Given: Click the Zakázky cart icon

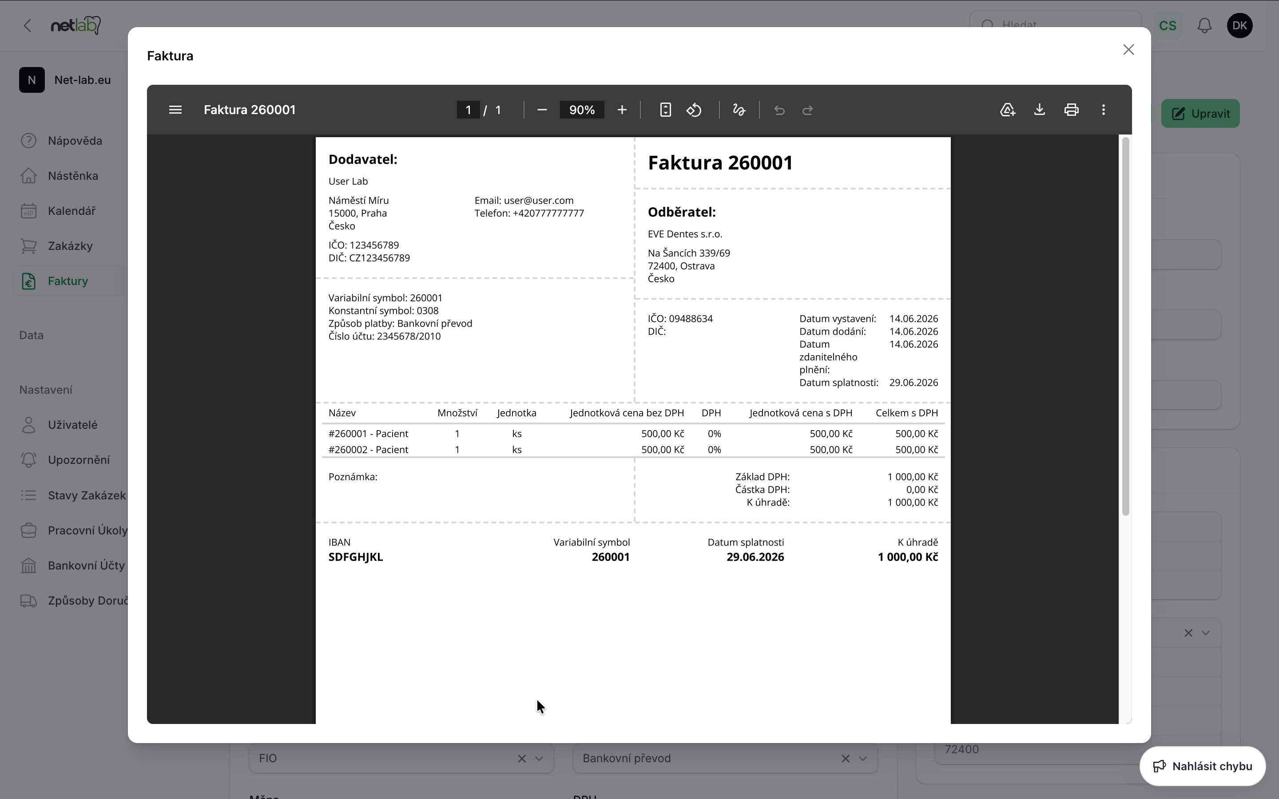Looking at the screenshot, I should [28, 246].
